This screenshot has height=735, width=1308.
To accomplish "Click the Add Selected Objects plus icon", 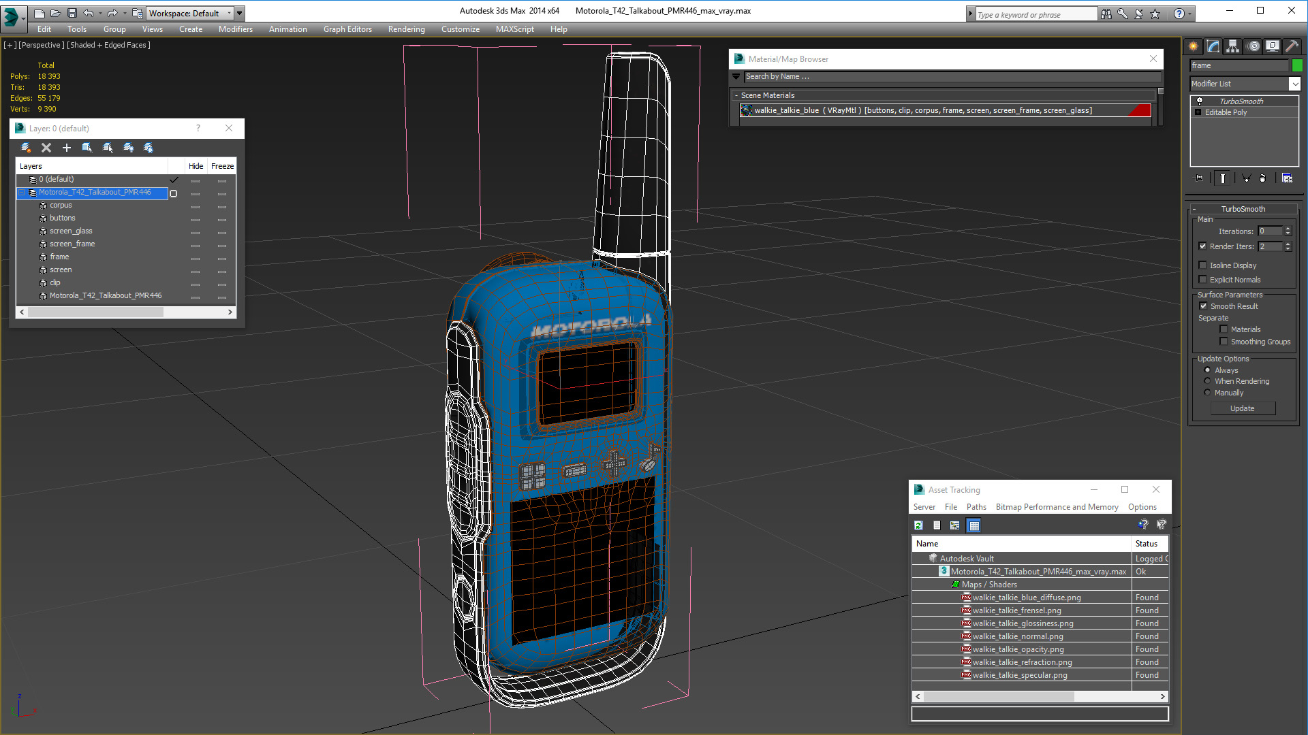I will tap(67, 148).
